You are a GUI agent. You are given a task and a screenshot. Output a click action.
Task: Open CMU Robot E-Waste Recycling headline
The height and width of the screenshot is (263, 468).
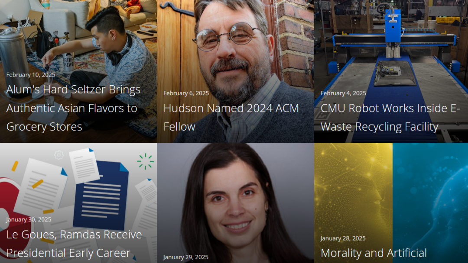point(390,117)
